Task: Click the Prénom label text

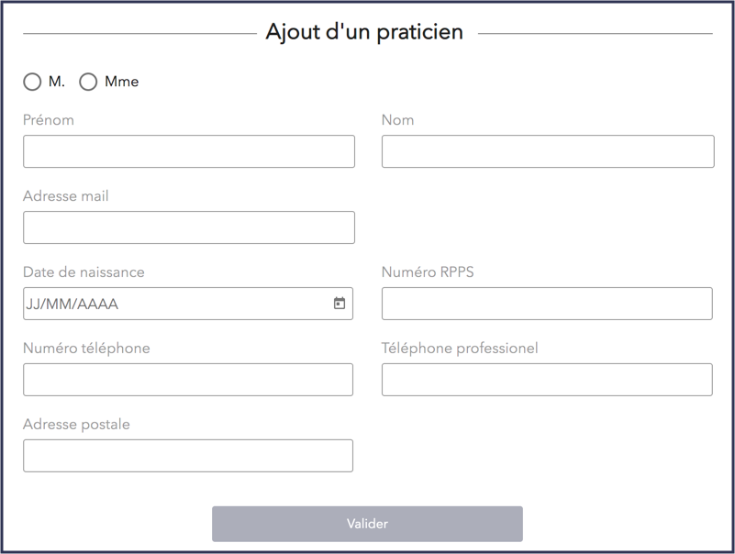Action: pyautogui.click(x=49, y=120)
